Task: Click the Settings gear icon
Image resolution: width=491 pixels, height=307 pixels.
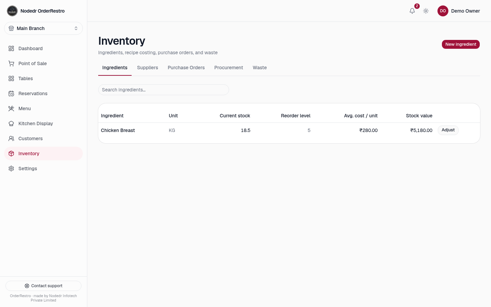Action: 11,169
